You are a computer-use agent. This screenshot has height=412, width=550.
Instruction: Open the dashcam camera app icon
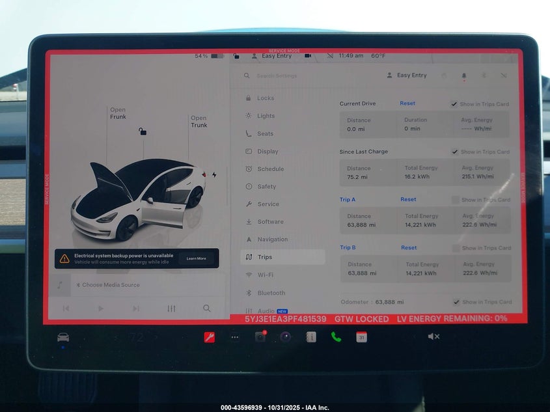pyautogui.click(x=260, y=336)
